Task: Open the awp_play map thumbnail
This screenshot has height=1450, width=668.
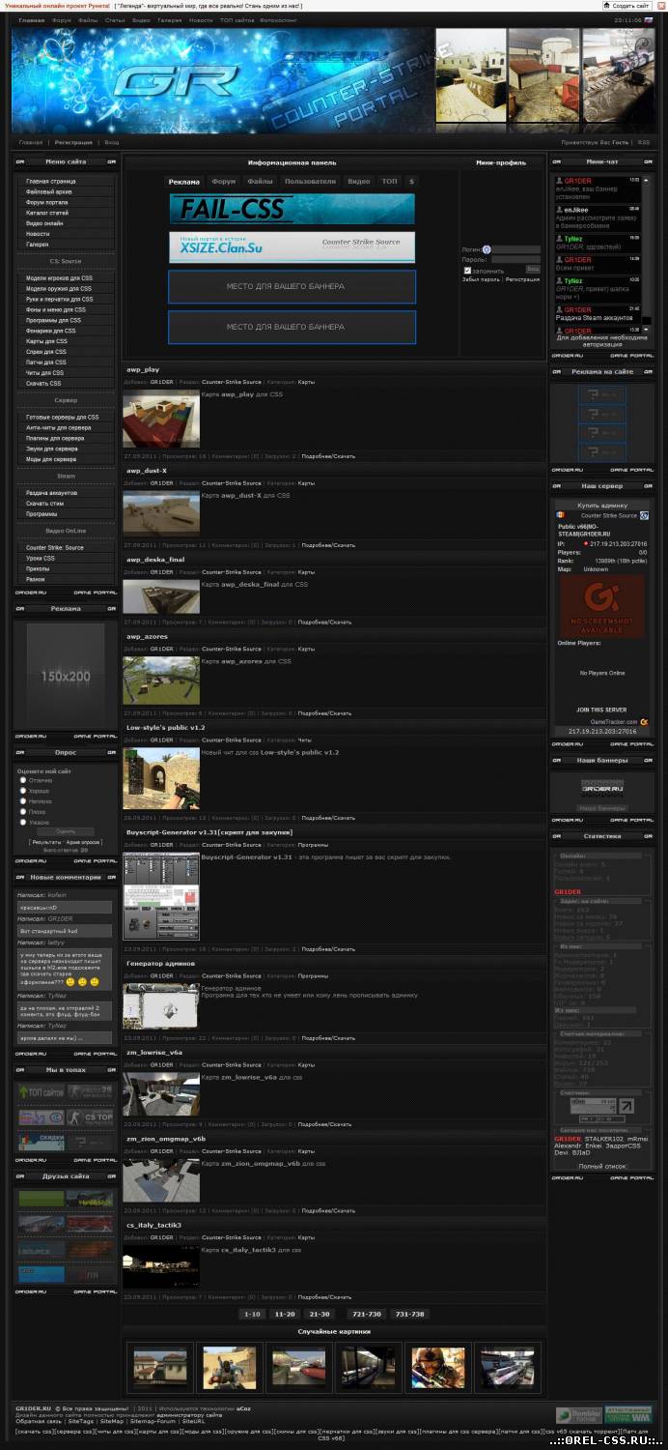Action: tap(161, 420)
